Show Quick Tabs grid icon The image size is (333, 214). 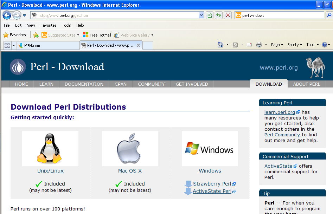[x=7, y=45]
